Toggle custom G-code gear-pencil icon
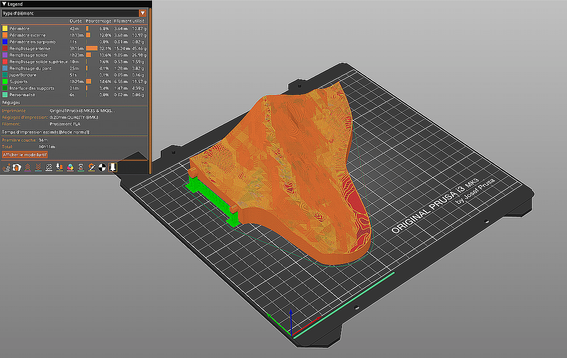The height and width of the screenshot is (358, 567). click(x=92, y=167)
